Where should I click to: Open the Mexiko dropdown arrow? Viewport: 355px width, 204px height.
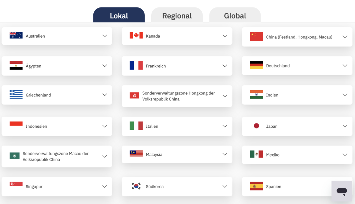(345, 155)
